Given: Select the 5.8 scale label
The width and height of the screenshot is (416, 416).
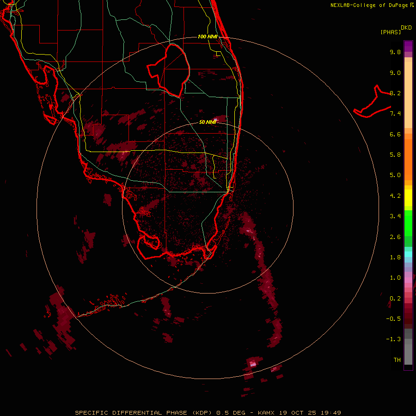Looking at the screenshot, I should coord(395,155).
